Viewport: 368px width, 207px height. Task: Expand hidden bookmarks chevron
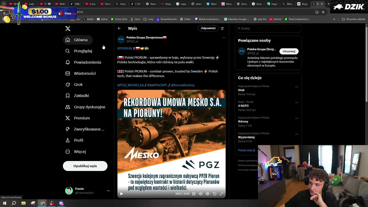tap(334, 19)
